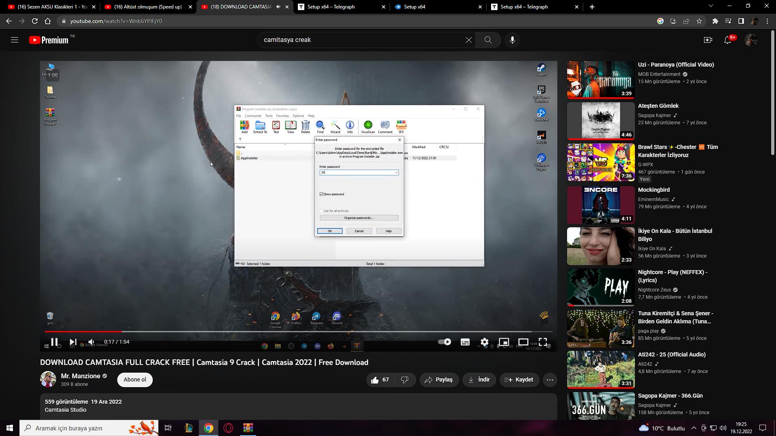The height and width of the screenshot is (436, 776).
Task: Pause the YouTube video
Action: [x=55, y=342]
